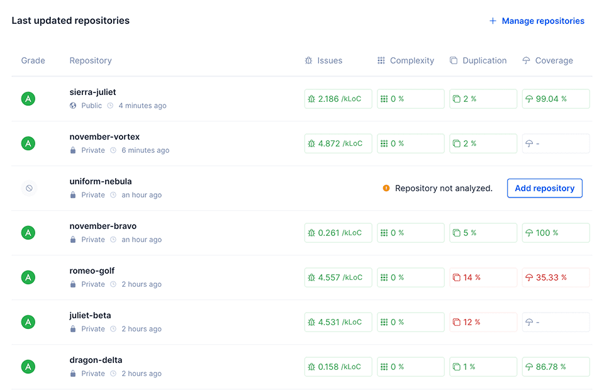Click the Complexity grid icon in column header
This screenshot has width=604, height=390.
tap(381, 60)
